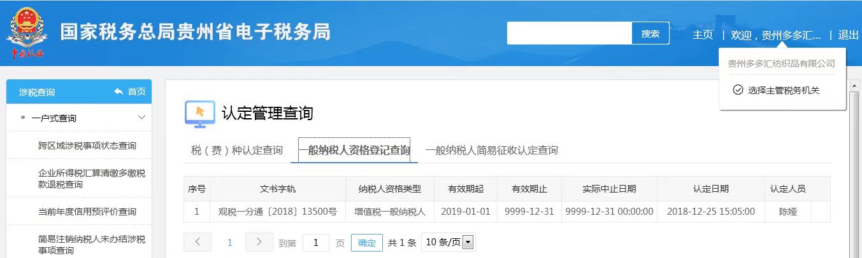The width and height of the screenshot is (862, 258).
Task: Select the 一般纳税人资格登记查询 tab
Action: tap(354, 151)
